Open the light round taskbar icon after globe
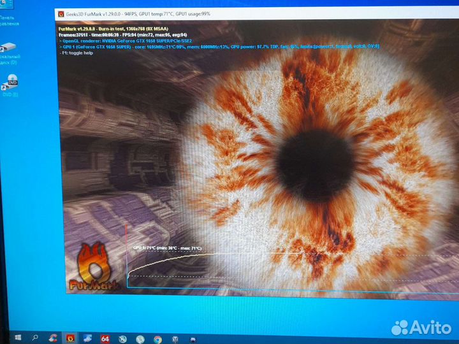459x344 pixels. [140, 339]
